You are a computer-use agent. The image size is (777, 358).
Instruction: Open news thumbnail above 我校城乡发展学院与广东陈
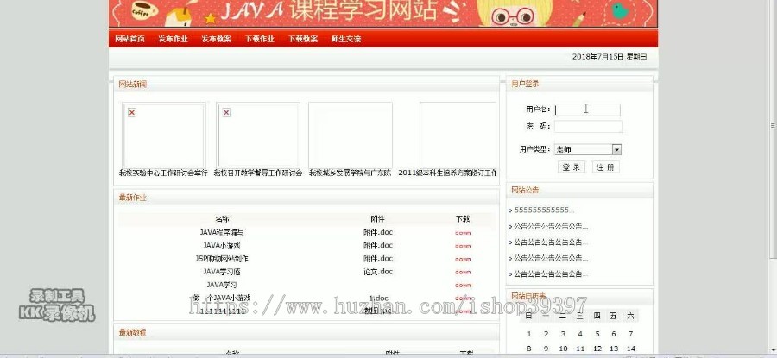point(351,135)
